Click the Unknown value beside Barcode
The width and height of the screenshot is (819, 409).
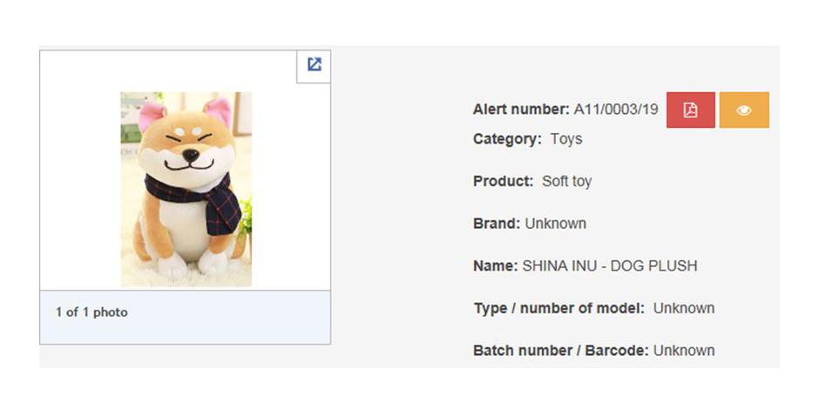[684, 351]
